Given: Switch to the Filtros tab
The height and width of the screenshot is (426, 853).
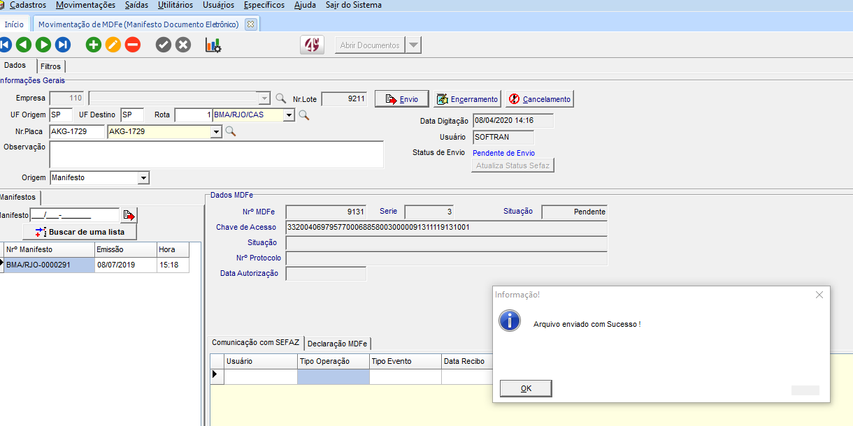Looking at the screenshot, I should coord(50,66).
